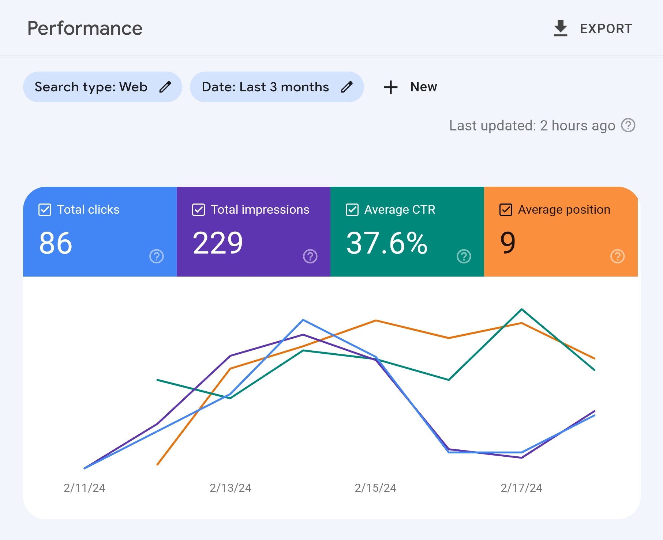Click the 2/15/24 date axis label
Viewport: 663px width, 540px height.
coord(376,488)
